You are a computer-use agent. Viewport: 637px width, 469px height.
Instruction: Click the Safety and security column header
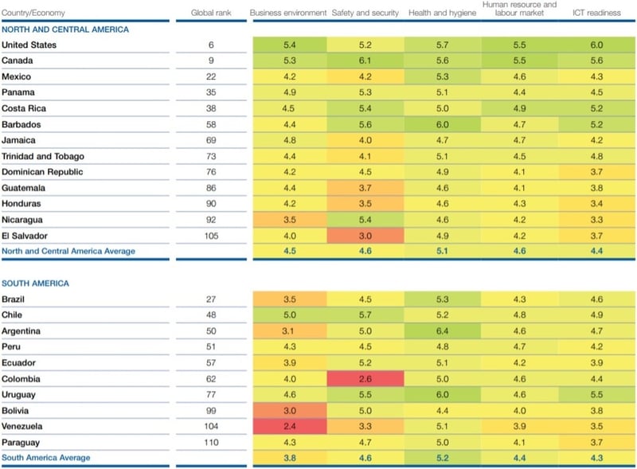(x=364, y=14)
